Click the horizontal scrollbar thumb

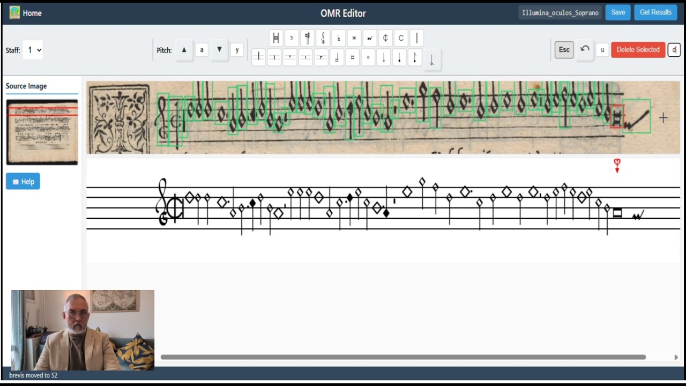(x=403, y=357)
